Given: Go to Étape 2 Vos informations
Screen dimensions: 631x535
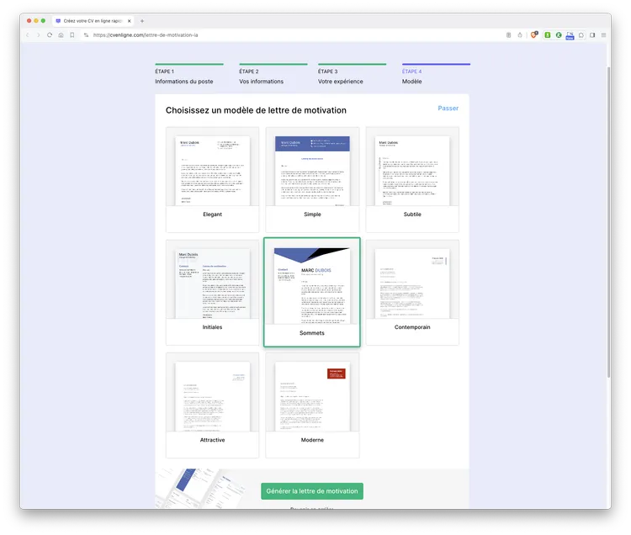Looking at the screenshot, I should [273, 74].
